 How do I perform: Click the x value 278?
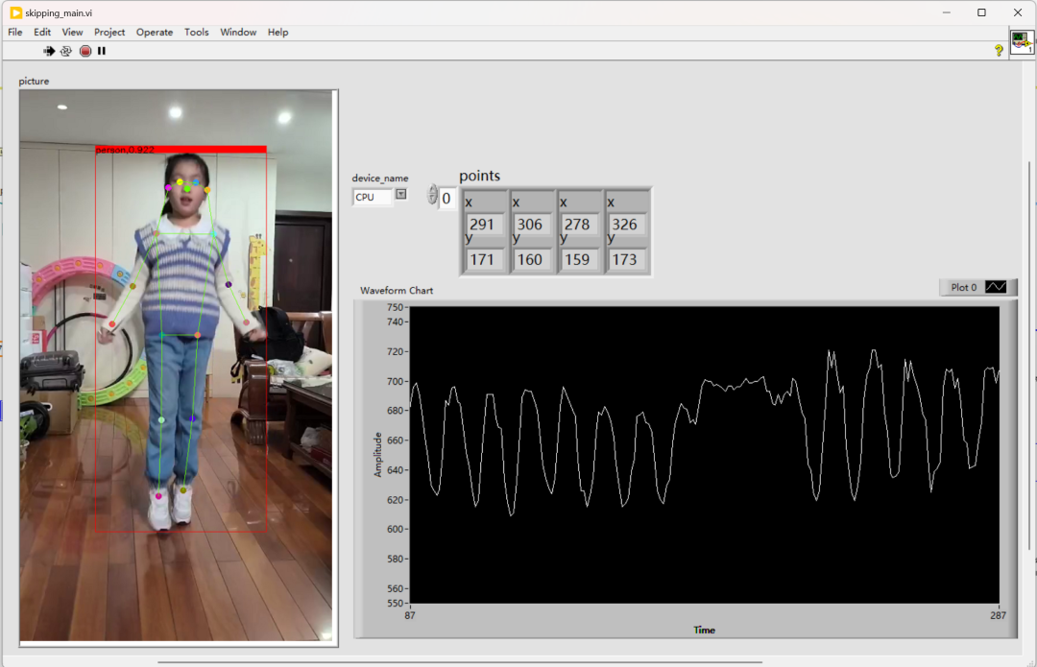581,225
